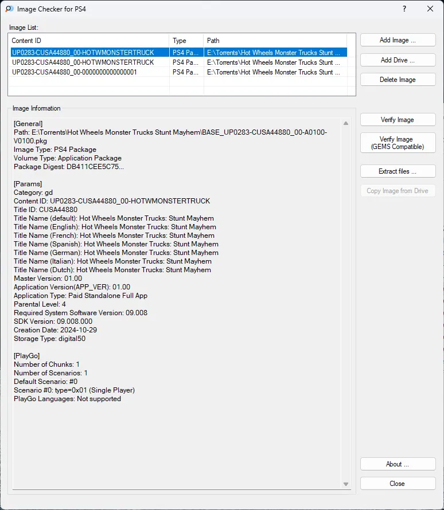Click the Title Name (German) line
Screen dimensions: 444x510
[x=116, y=252]
